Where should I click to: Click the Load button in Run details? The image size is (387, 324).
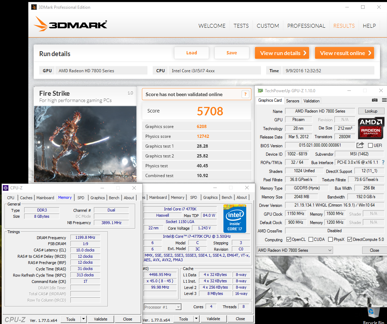[192, 53]
